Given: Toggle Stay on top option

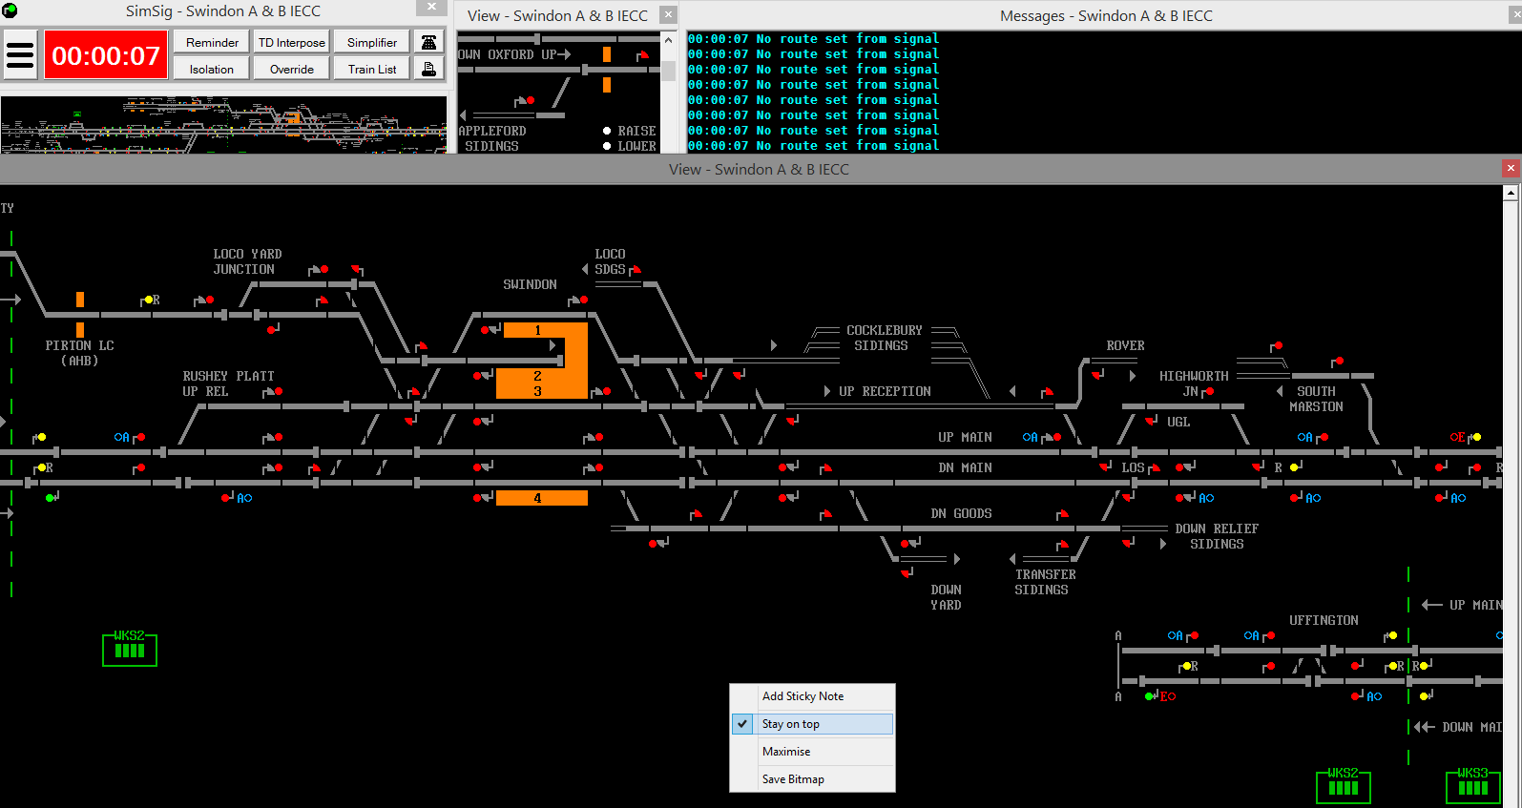Looking at the screenshot, I should click(x=812, y=724).
